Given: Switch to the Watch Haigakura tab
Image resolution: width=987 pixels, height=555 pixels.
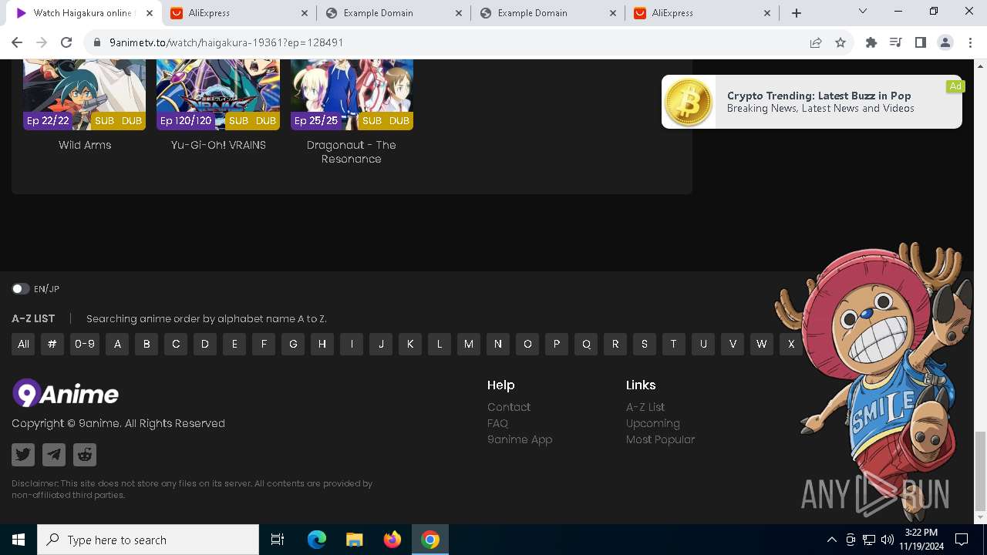Looking at the screenshot, I should click(x=83, y=13).
